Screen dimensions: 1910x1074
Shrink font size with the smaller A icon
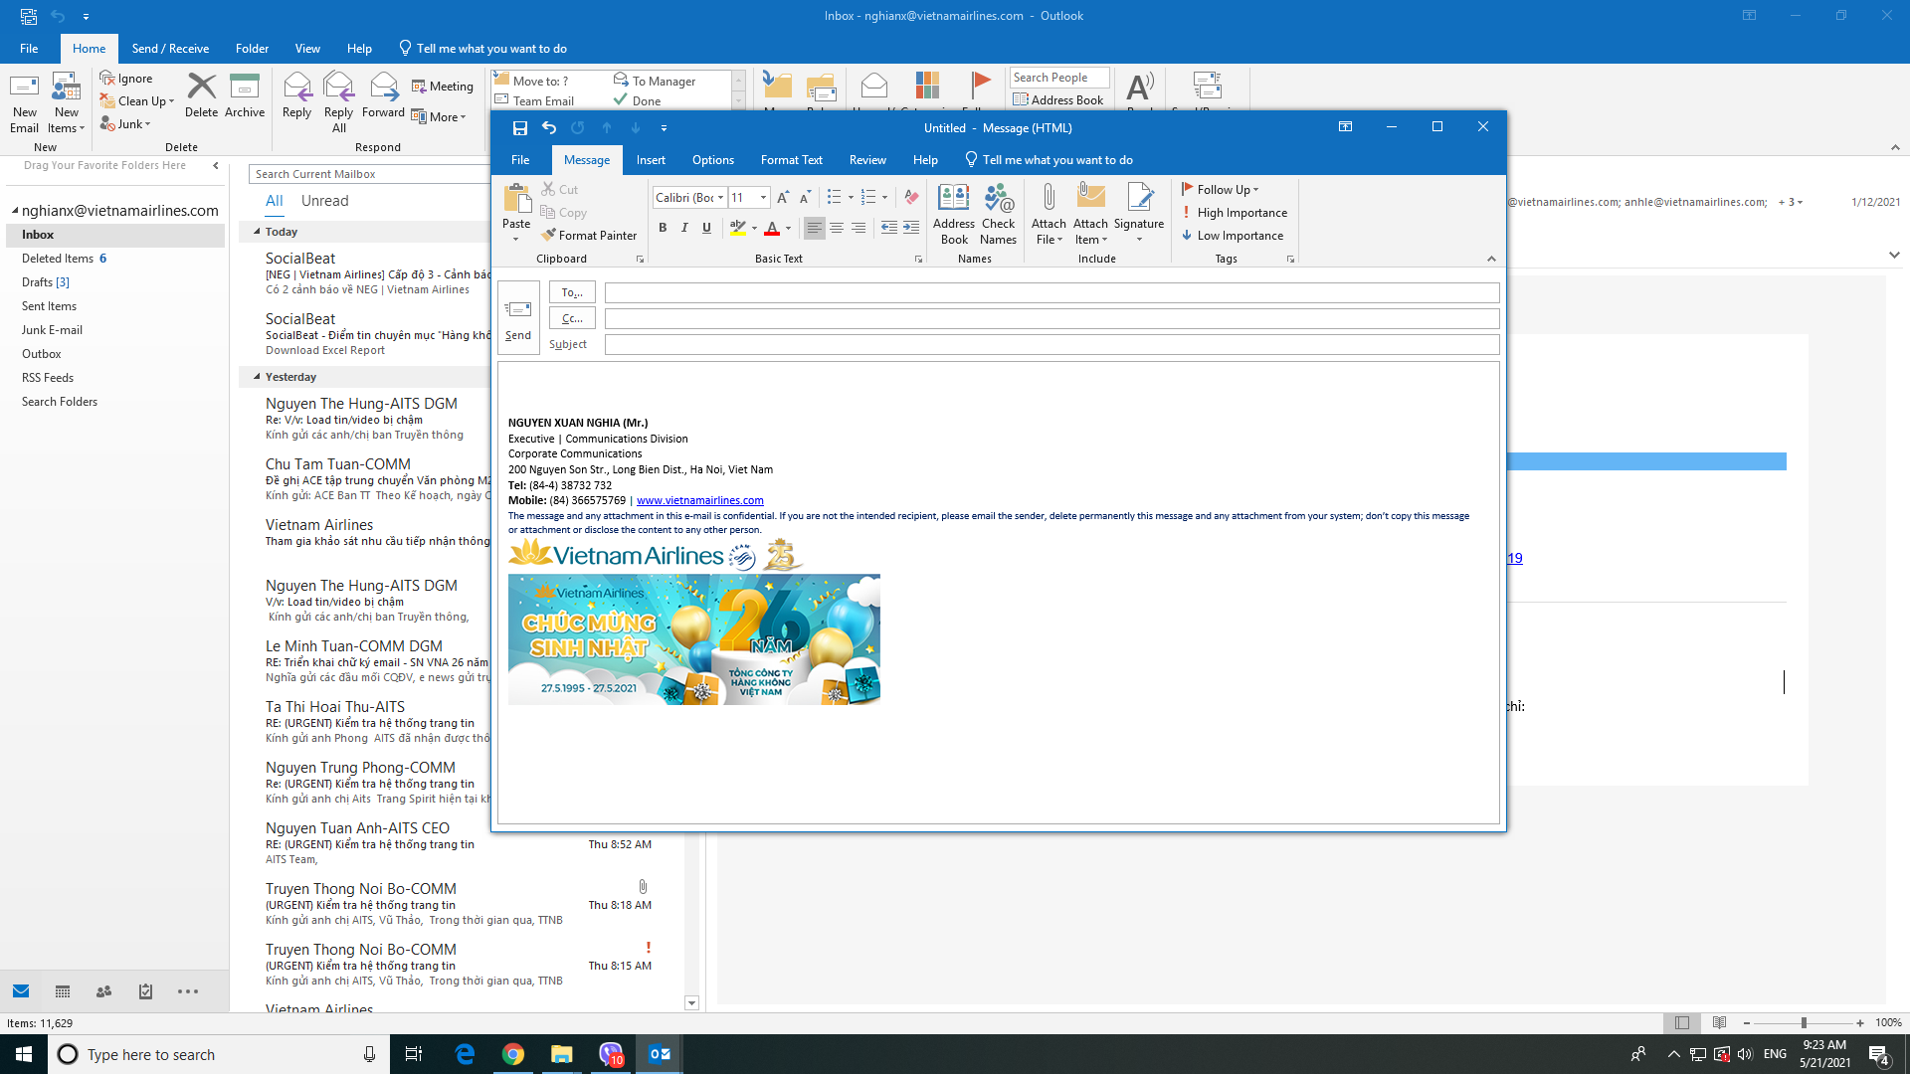point(805,198)
